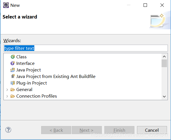Click the Ant Buildfile project icon
Screen dimensions: 171x140
[13, 77]
